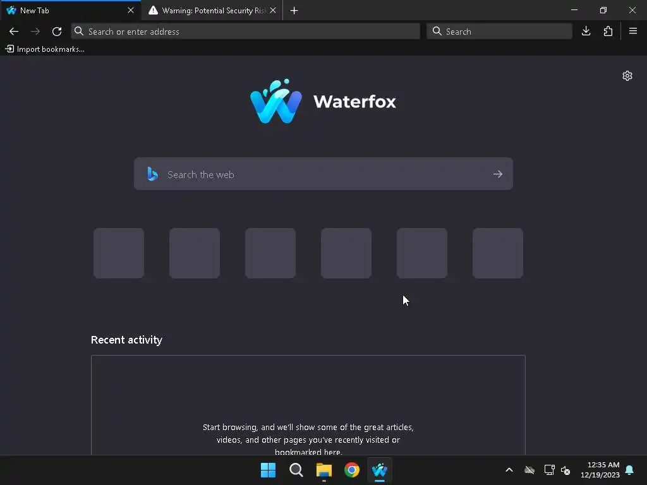Viewport: 647px width, 485px height.
Task: Switch to Warning: Potential Security Risk tab
Action: pos(212,10)
